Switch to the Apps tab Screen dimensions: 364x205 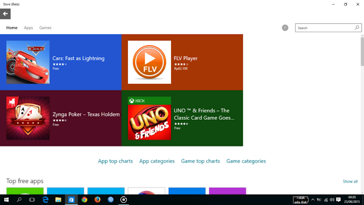[28, 28]
